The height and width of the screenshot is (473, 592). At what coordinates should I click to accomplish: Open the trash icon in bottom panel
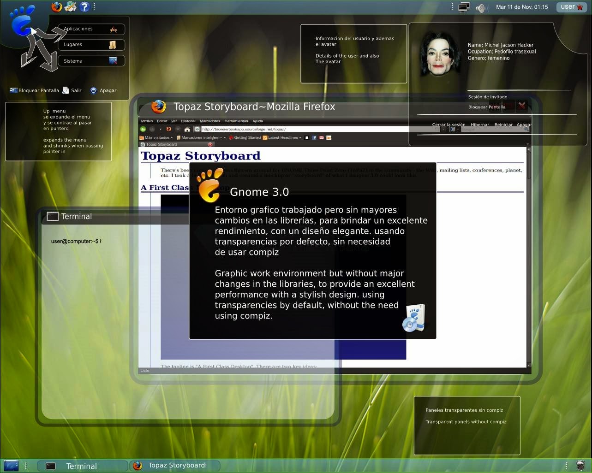(580, 465)
